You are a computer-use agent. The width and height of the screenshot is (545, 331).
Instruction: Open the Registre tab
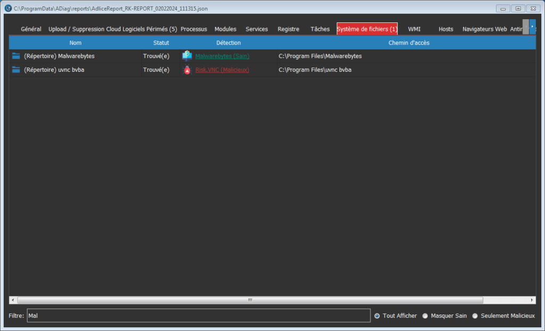pyautogui.click(x=288, y=29)
